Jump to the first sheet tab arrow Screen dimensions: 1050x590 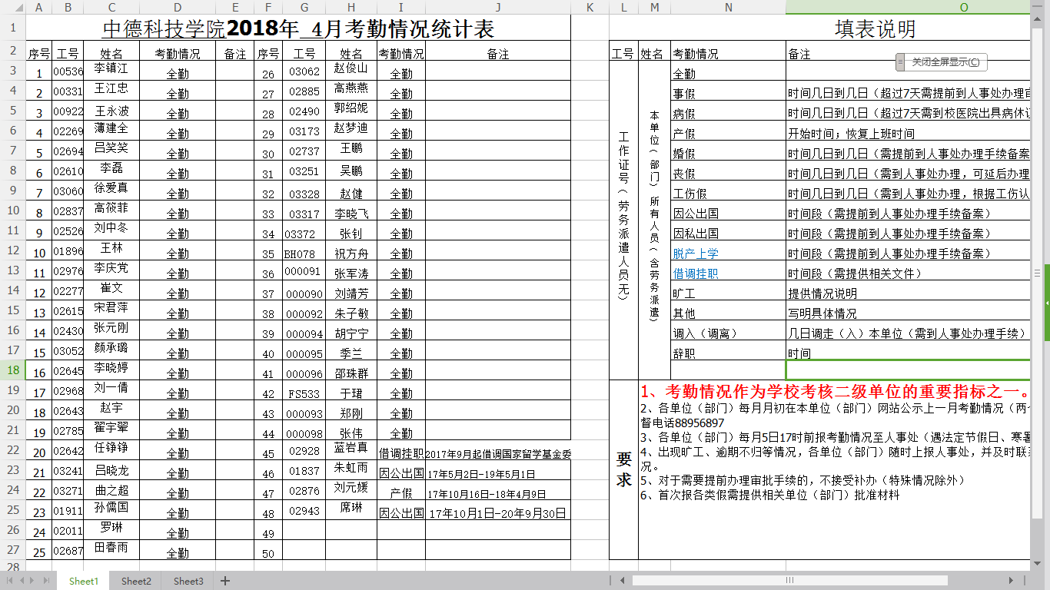pos(9,581)
